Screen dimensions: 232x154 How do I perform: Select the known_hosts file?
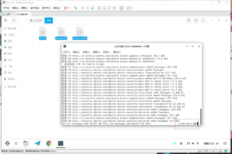click(x=80, y=33)
